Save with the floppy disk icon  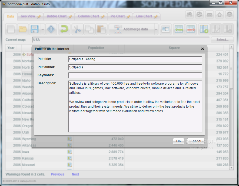click(x=35, y=29)
